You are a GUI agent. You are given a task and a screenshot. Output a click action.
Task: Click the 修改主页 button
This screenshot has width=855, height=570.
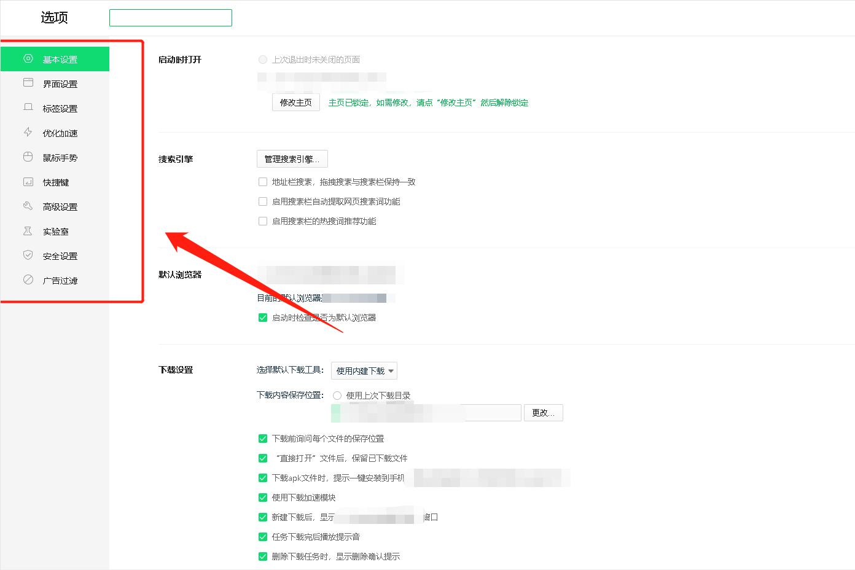[x=295, y=102]
